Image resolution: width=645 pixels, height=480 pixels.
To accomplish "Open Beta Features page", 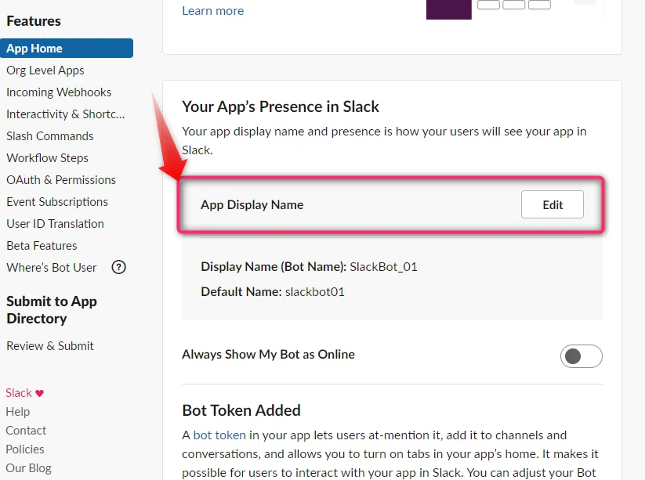I will click(x=42, y=246).
